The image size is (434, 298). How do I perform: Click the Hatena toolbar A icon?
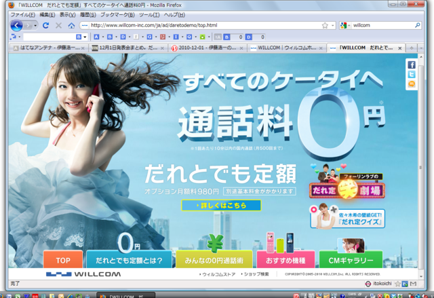click(x=96, y=37)
